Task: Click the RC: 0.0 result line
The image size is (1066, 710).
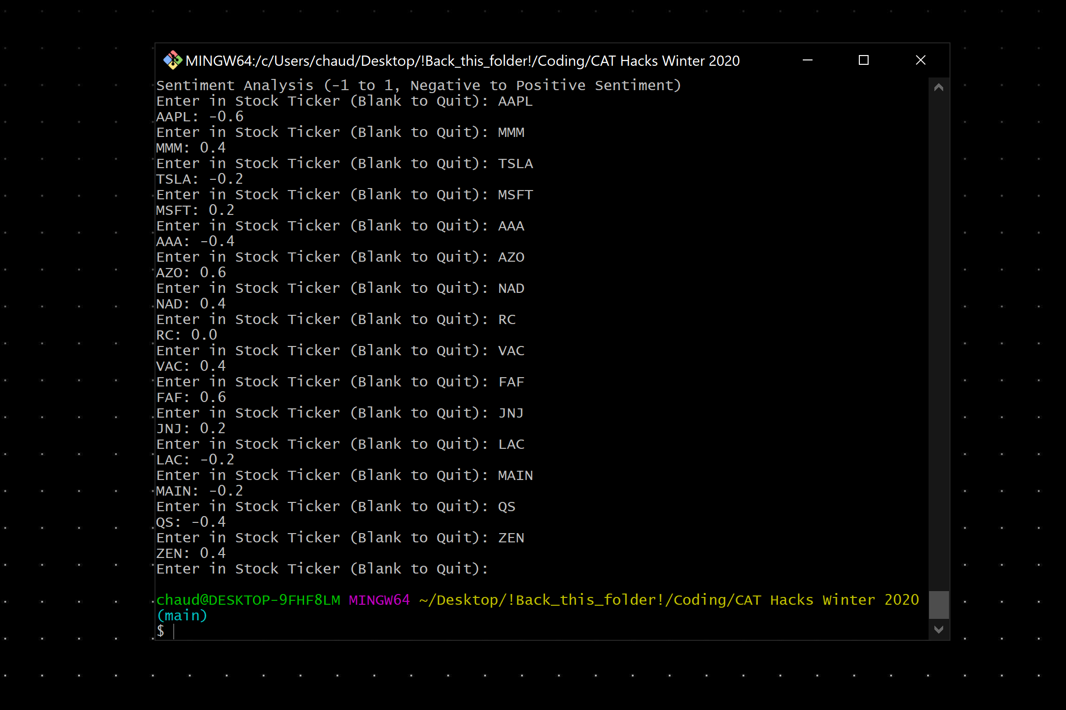Action: pos(186,335)
